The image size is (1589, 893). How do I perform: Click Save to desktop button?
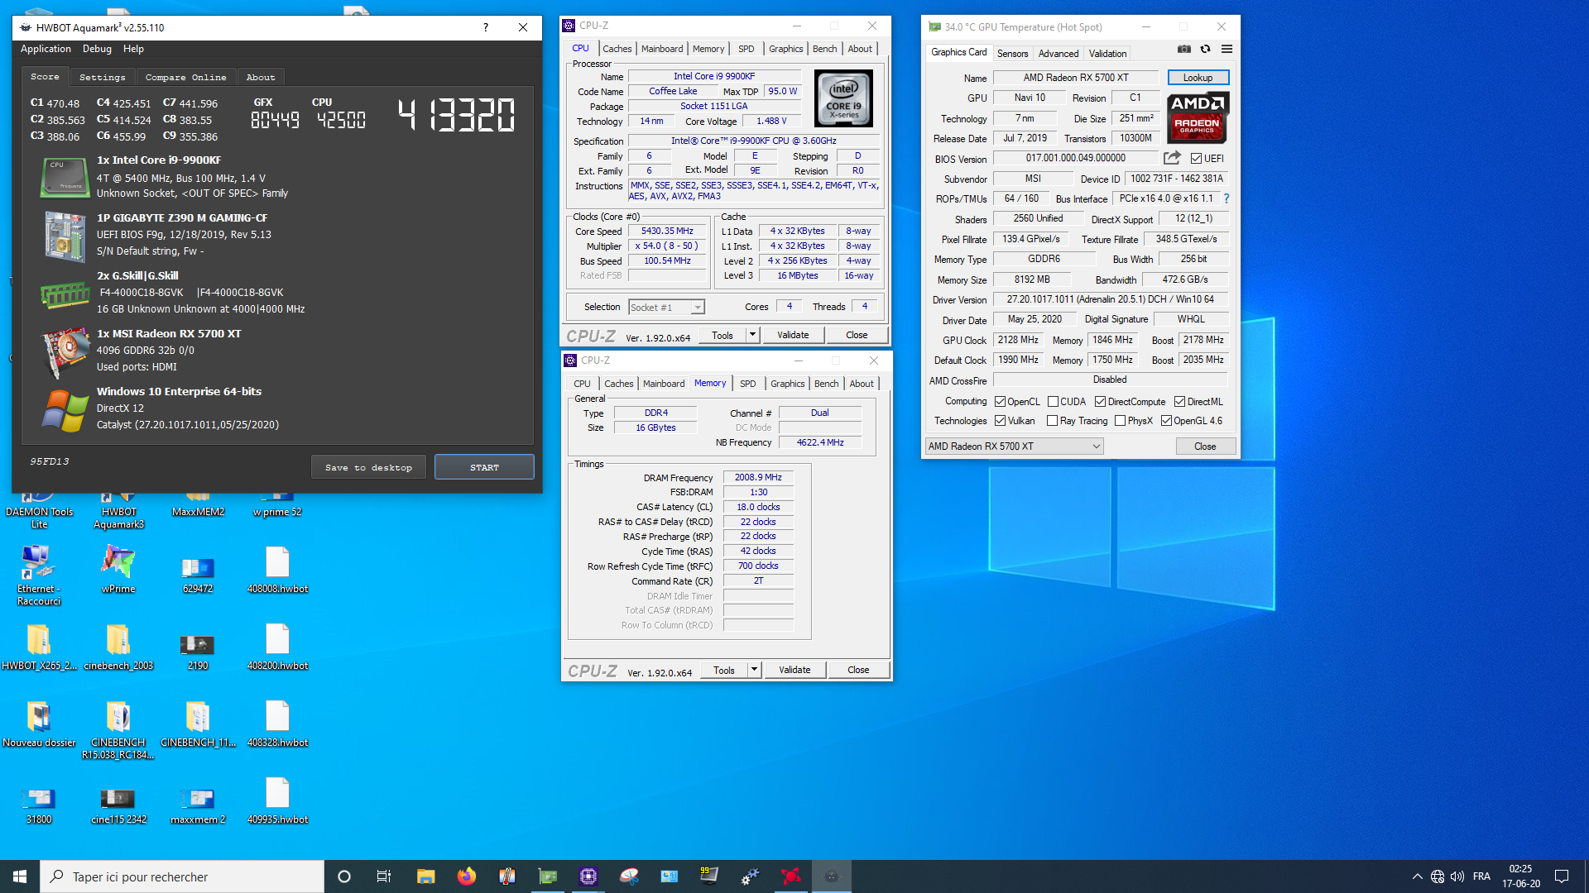(368, 467)
